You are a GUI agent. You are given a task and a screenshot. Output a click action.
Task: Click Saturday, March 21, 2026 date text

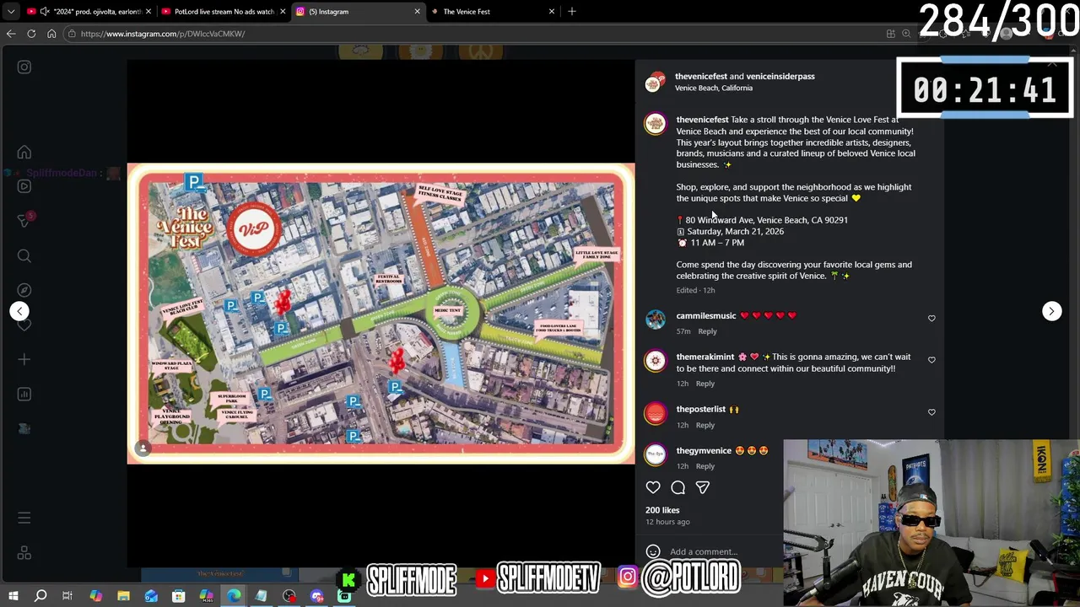tap(735, 231)
